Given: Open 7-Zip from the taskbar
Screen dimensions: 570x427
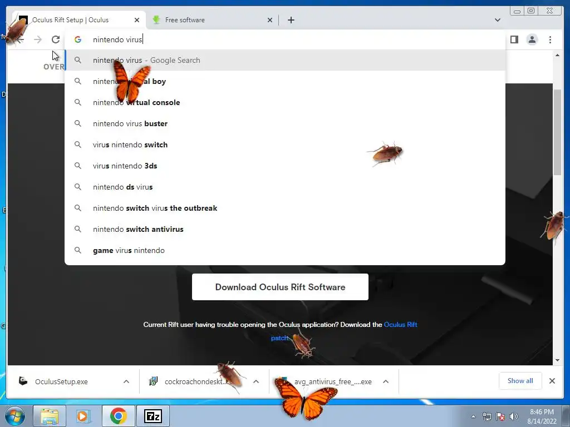Looking at the screenshot, I should click(x=153, y=416).
